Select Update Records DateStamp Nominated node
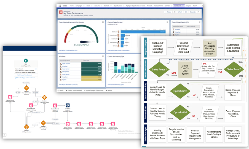This screenshot has width=249, height=149. click(x=55, y=105)
